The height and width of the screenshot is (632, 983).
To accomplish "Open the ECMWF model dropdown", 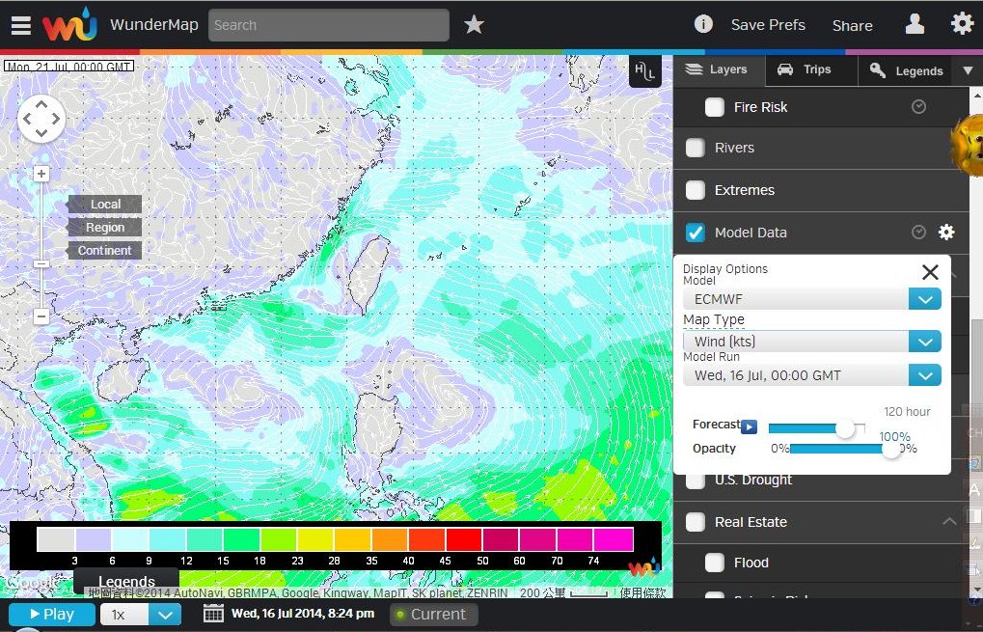I will pos(924,299).
